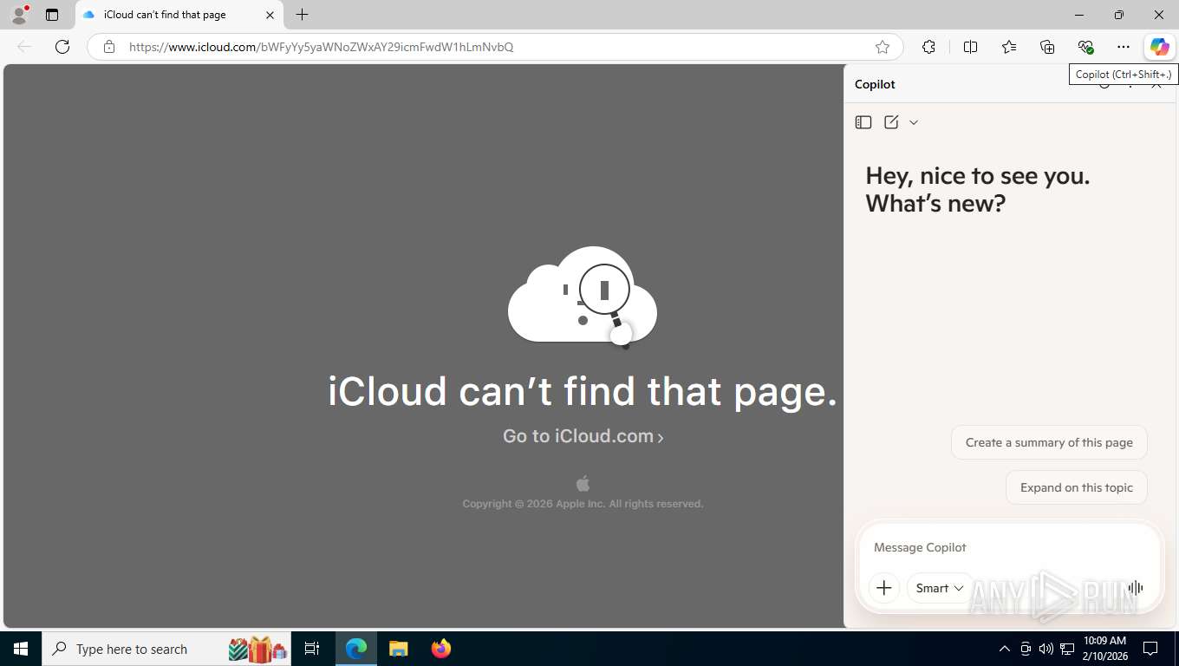This screenshot has height=666, width=1179.
Task: Open the Favorites list icon
Action: (x=1009, y=47)
